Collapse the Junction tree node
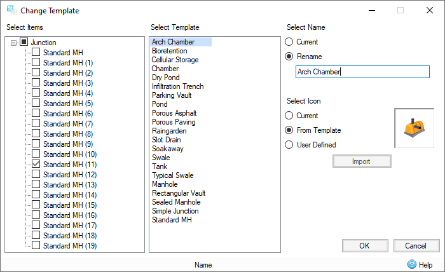The width and height of the screenshot is (445, 272). [x=14, y=43]
